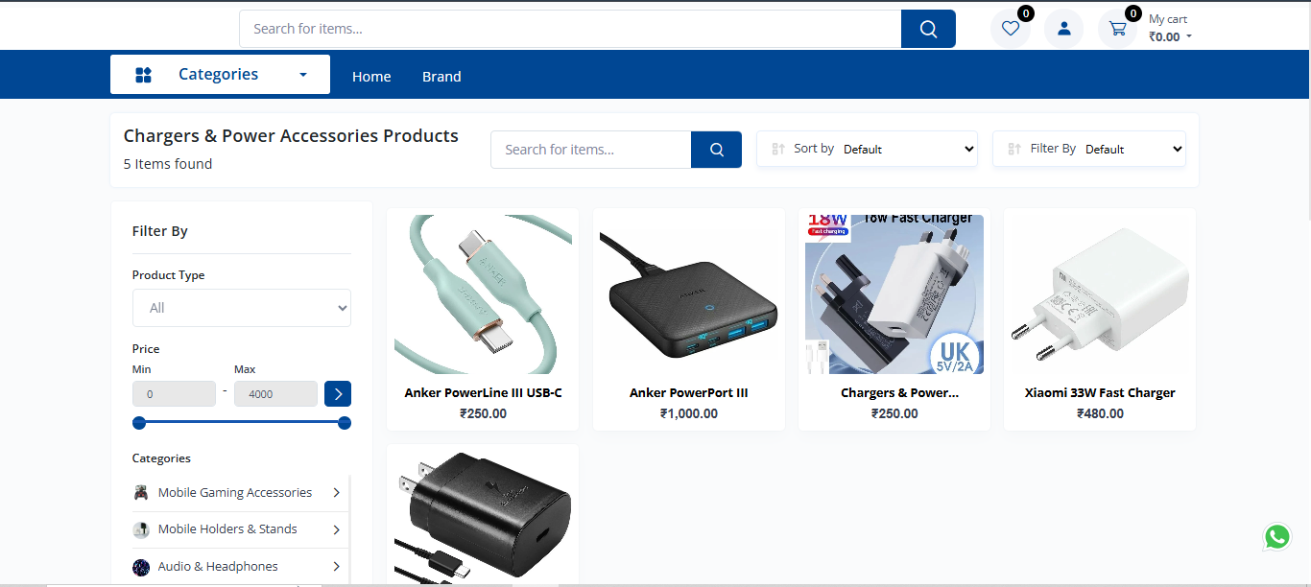Click the Audio & Headphones category icon

pyautogui.click(x=141, y=567)
